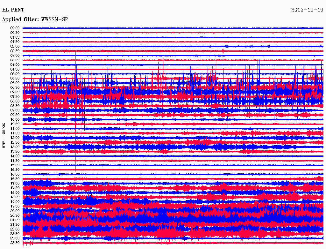This screenshot has height=249, width=326.
Task: Click the small blue blip on 00:00 trace
Action: click(x=303, y=28)
